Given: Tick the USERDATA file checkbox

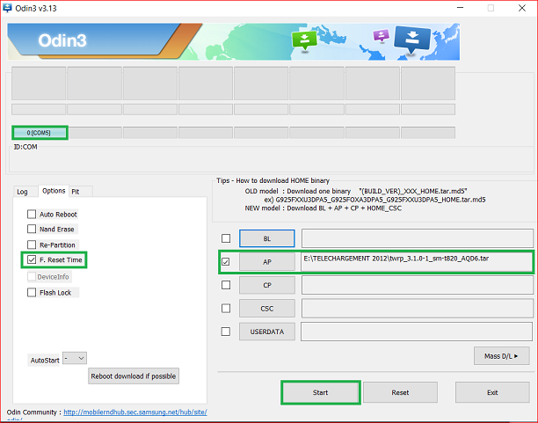Looking at the screenshot, I should (226, 332).
